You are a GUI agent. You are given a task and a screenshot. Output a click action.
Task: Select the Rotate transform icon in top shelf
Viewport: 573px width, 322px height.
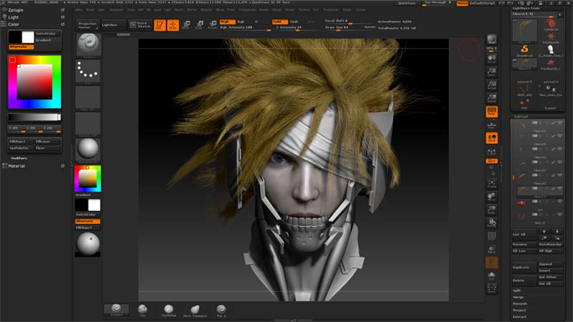click(212, 25)
